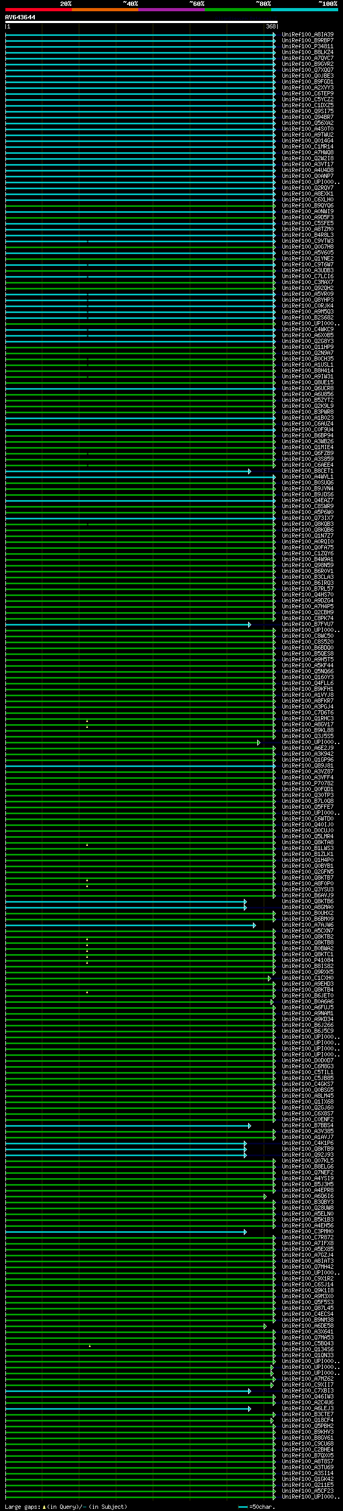343x1511 pixels.
Task: Open hit UniRef100_A8IA39
Action: tap(308, 35)
